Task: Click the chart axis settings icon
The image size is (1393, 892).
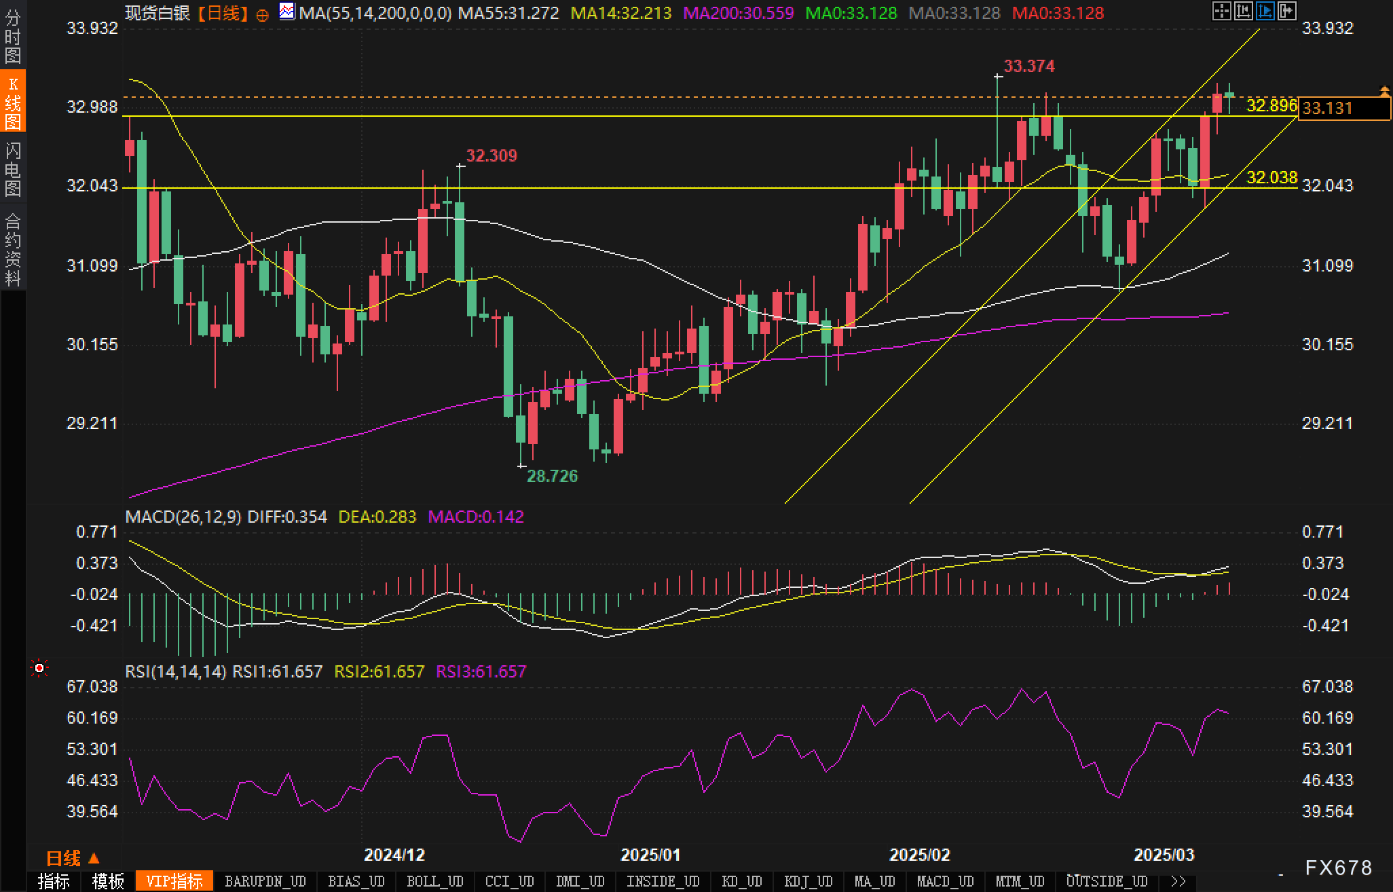Action: [1243, 11]
